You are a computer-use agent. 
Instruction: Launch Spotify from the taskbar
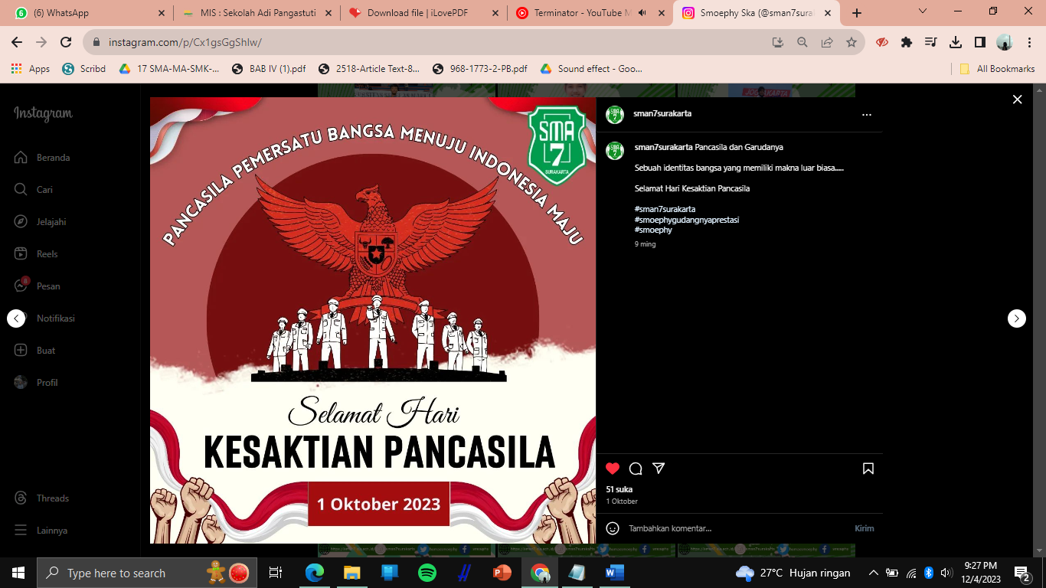pyautogui.click(x=427, y=573)
